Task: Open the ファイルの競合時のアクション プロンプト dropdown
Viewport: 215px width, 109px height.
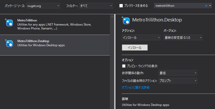Action: [178, 81]
